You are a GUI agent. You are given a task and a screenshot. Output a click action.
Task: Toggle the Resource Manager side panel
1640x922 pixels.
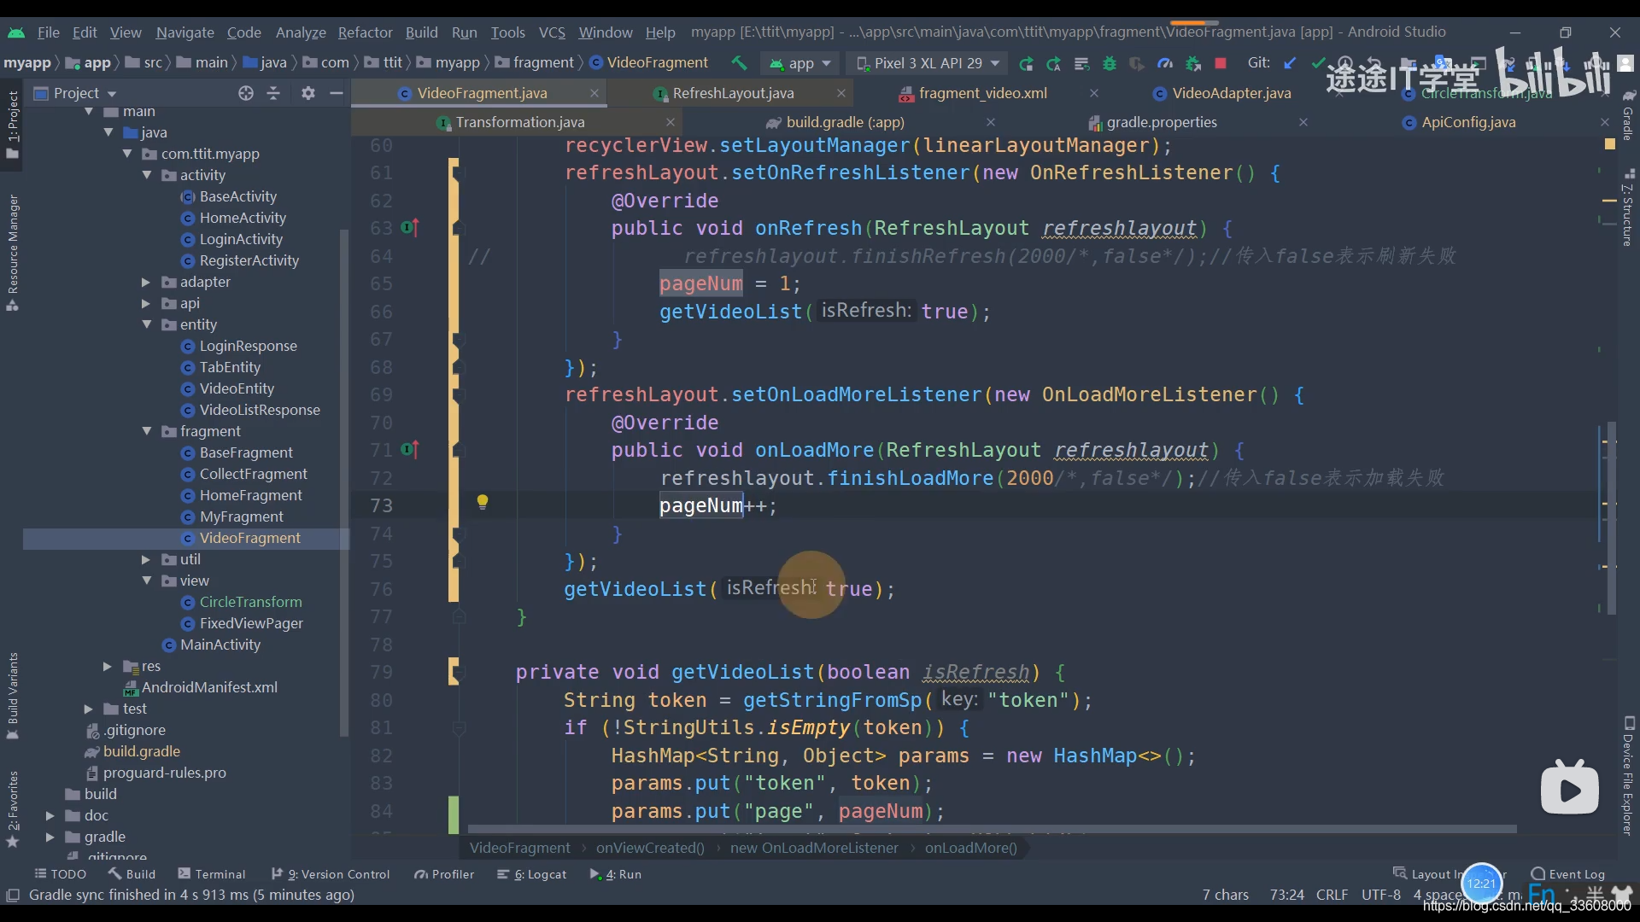pyautogui.click(x=13, y=253)
